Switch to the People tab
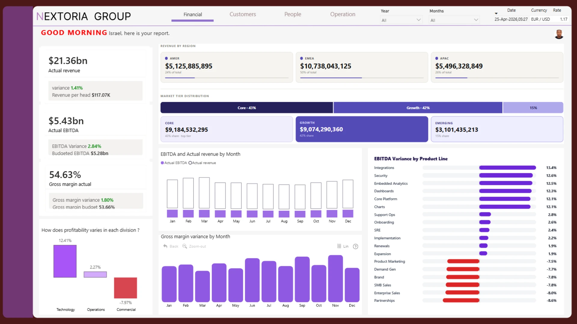The width and height of the screenshot is (577, 324). point(292,14)
